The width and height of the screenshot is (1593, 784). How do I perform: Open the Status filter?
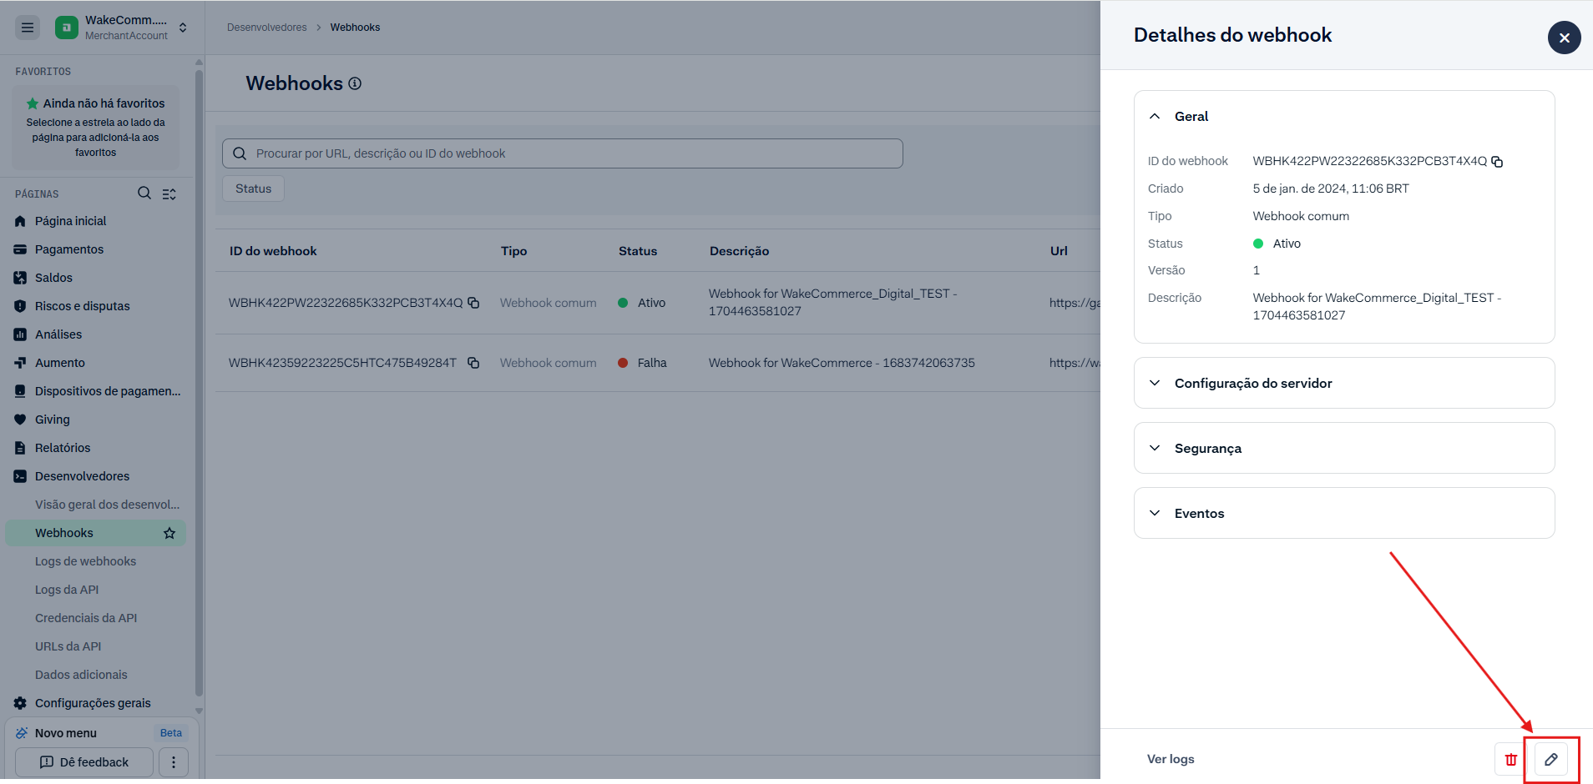coord(253,188)
